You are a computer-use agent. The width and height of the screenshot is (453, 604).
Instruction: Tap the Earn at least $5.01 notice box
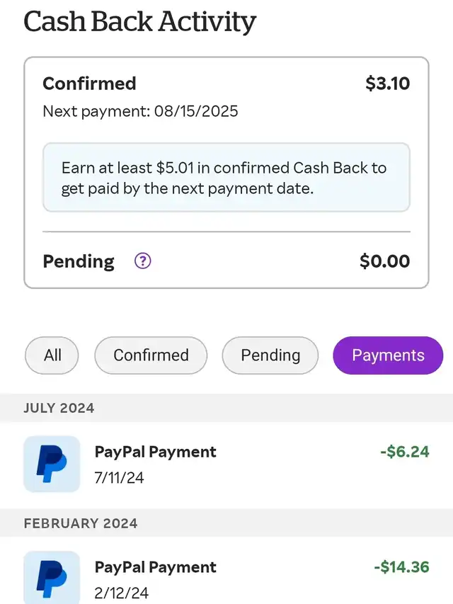click(226, 178)
